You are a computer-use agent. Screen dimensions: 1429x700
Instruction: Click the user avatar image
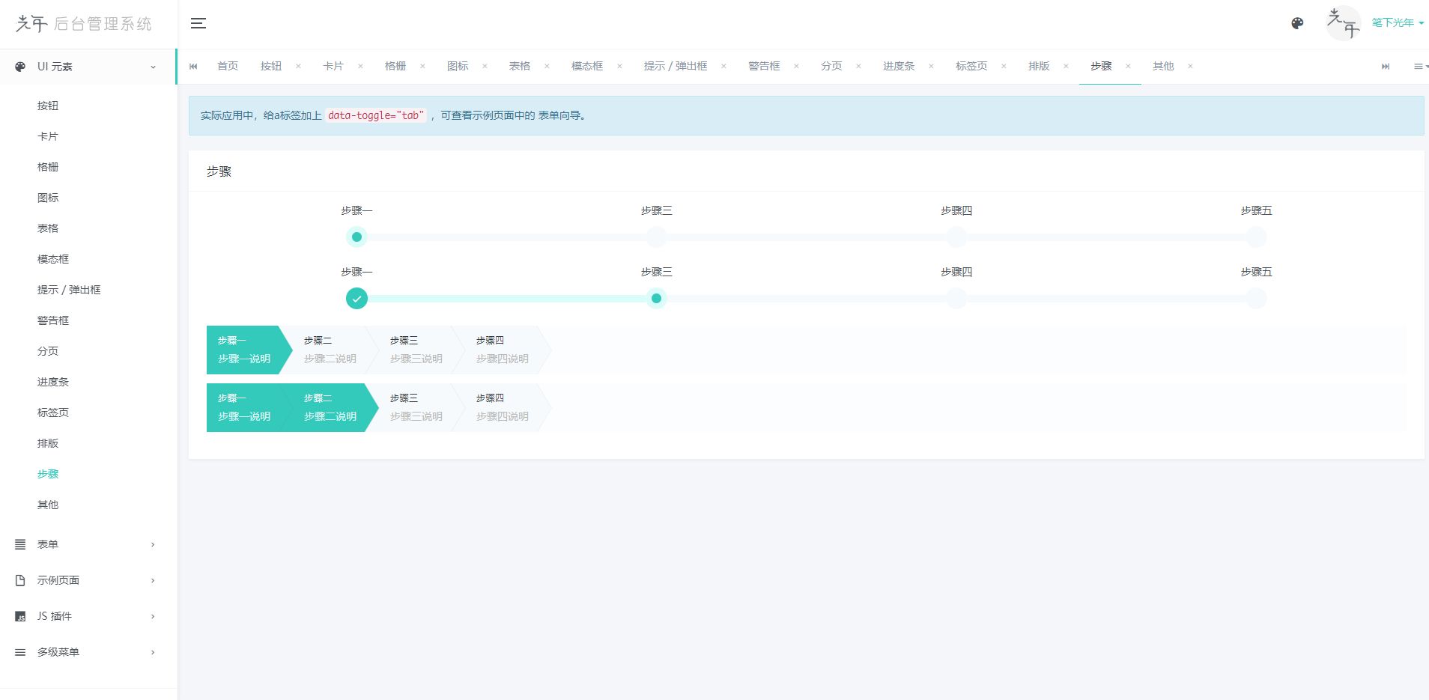pos(1343,23)
